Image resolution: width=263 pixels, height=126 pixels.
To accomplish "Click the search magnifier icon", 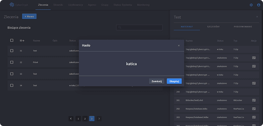I will click(x=120, y=28).
